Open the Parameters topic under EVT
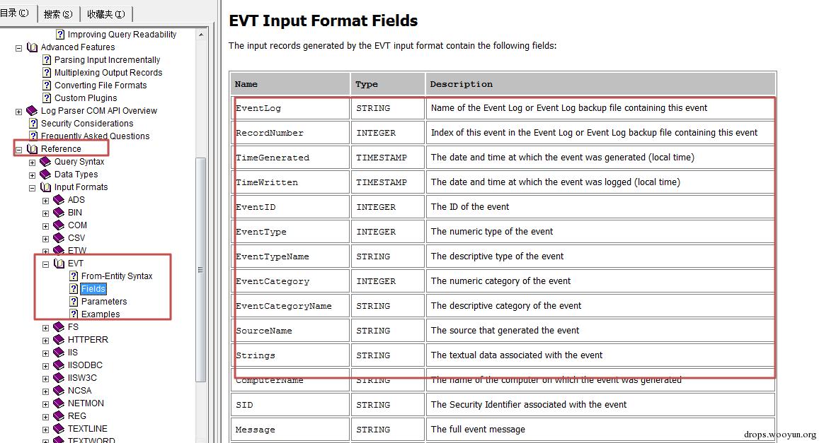Image resolution: width=819 pixels, height=443 pixels. pos(104,302)
